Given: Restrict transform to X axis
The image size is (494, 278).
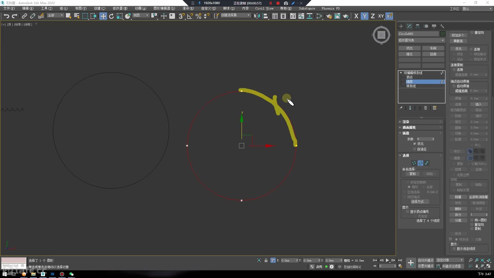Looking at the screenshot, I should point(356,16).
